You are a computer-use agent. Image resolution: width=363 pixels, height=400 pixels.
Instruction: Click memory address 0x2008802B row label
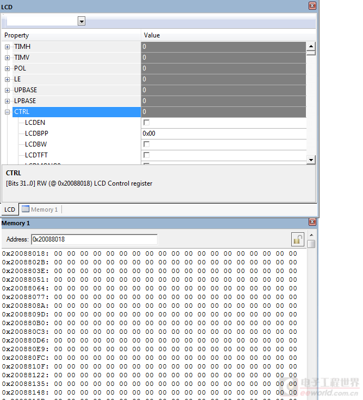(26, 262)
